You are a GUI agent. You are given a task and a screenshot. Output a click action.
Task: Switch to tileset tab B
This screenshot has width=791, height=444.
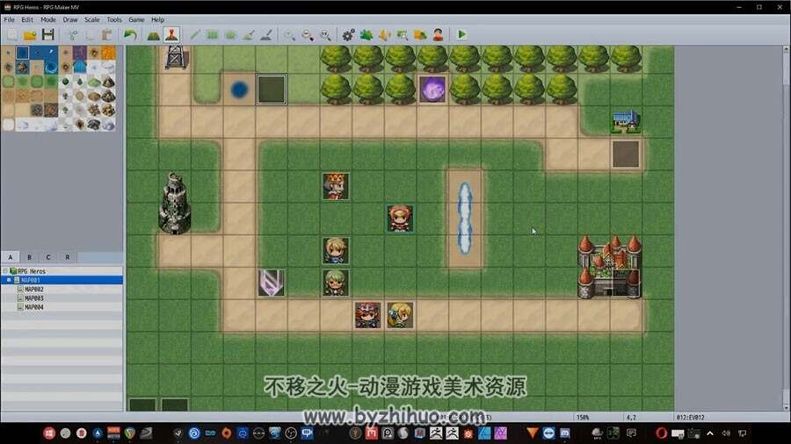click(29, 257)
